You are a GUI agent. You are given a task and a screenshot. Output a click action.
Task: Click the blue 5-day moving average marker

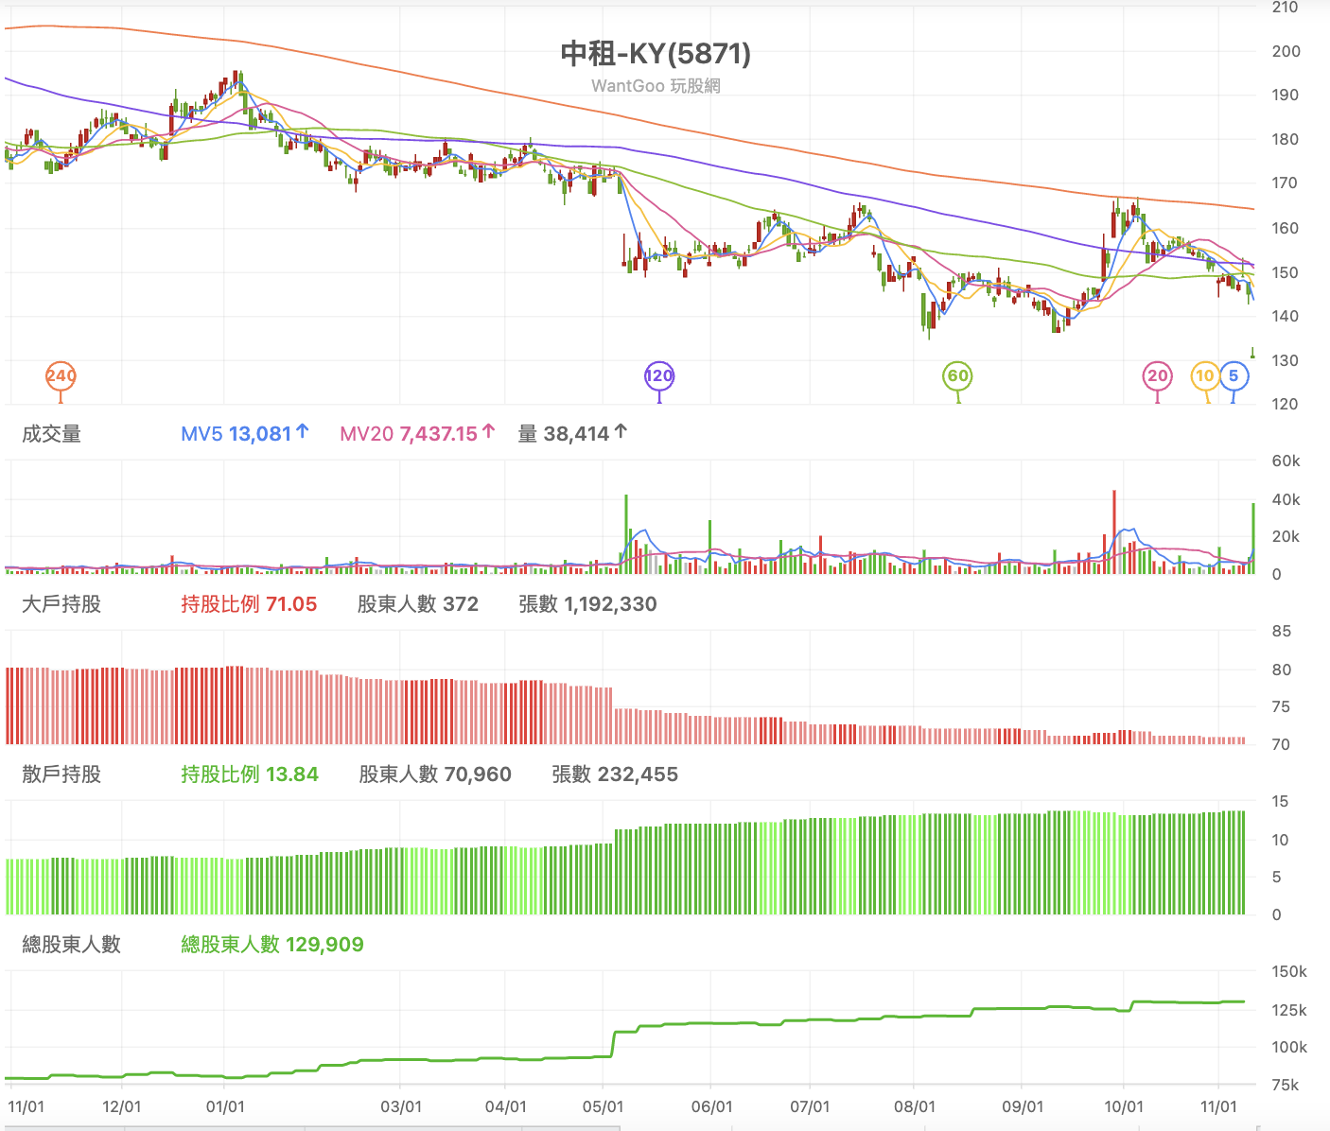[x=1234, y=376]
